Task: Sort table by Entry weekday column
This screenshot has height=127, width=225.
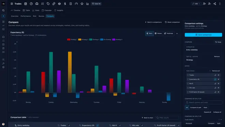Action: tap(22, 125)
